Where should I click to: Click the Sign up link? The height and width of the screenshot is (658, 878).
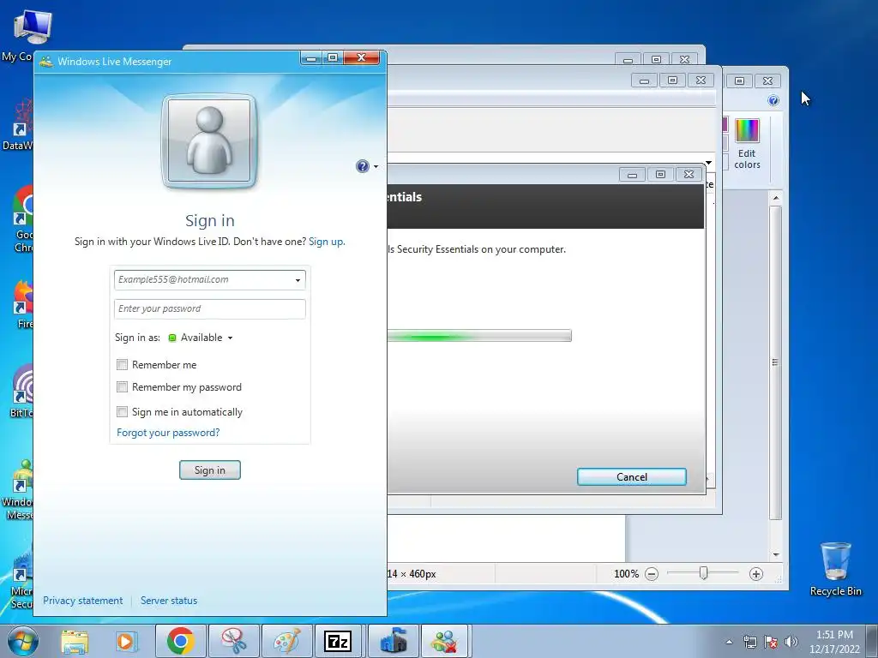327,242
